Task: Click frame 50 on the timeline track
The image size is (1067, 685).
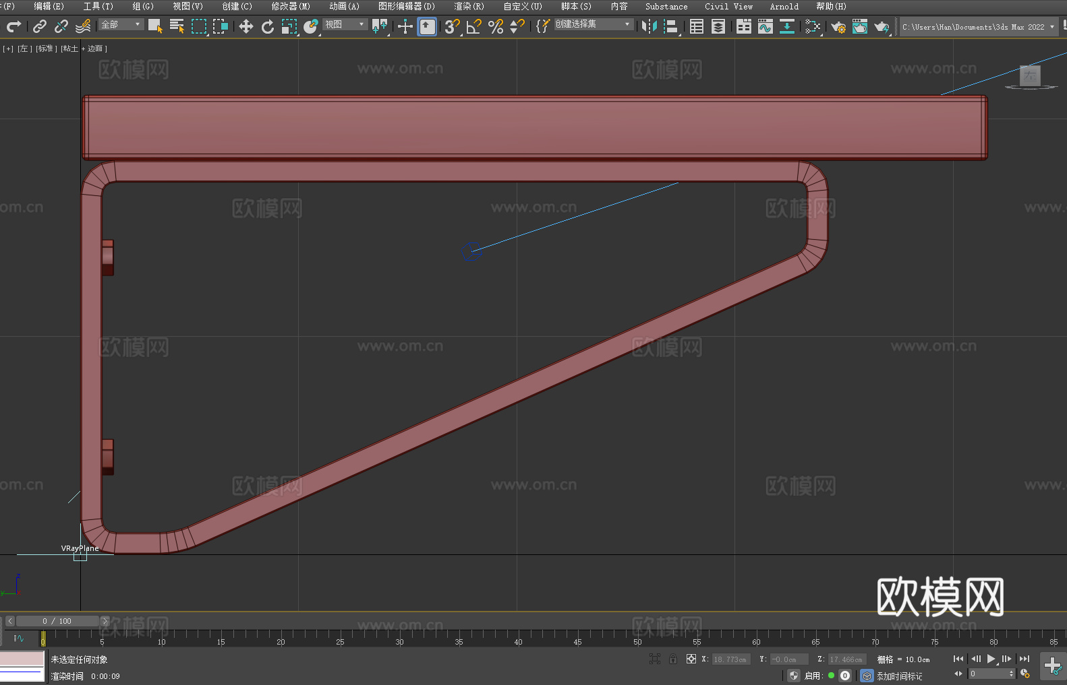Action: pyautogui.click(x=637, y=637)
